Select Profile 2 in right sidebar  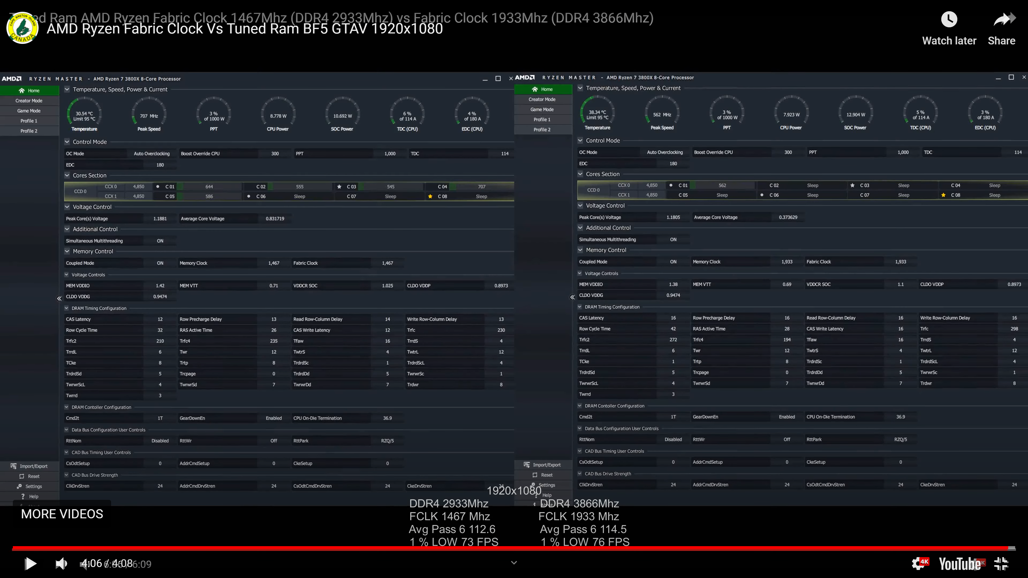point(542,129)
